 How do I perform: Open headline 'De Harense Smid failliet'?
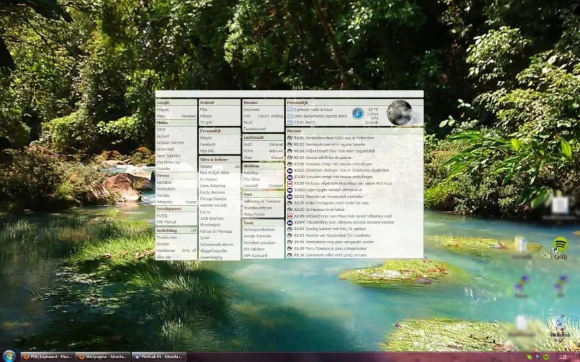click(325, 210)
